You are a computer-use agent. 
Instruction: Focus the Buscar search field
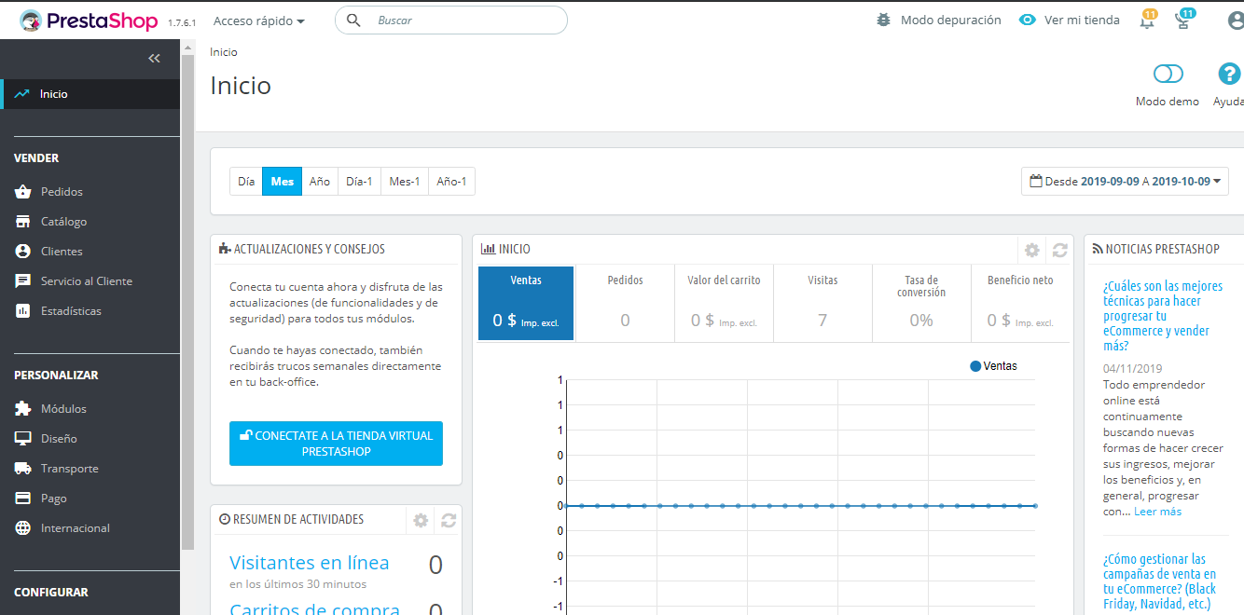click(x=451, y=20)
